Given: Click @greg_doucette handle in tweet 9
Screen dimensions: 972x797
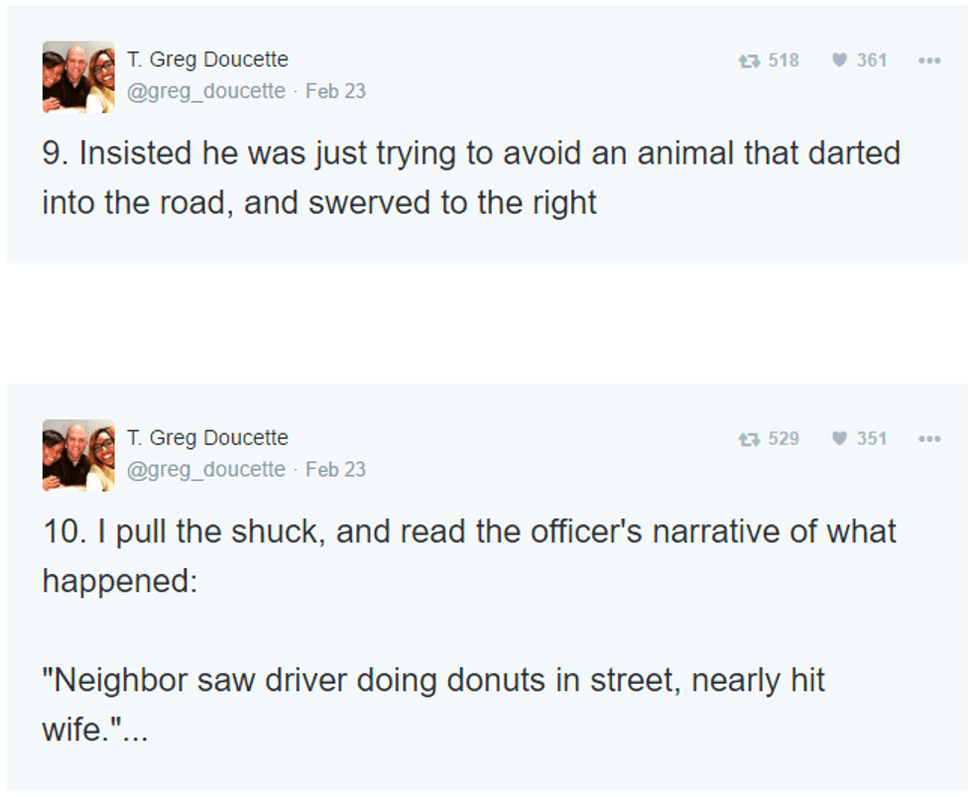Looking at the screenshot, I should [206, 91].
